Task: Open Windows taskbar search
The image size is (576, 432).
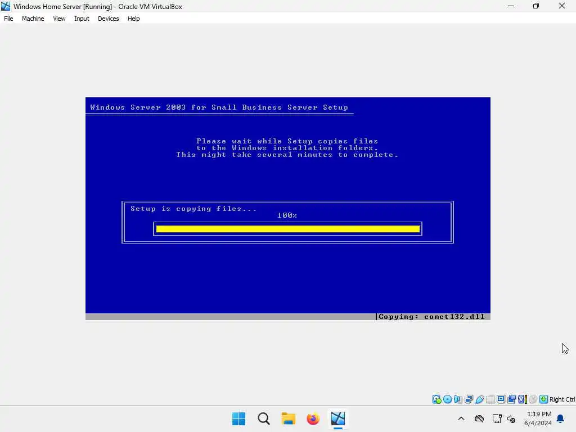Action: click(x=264, y=418)
